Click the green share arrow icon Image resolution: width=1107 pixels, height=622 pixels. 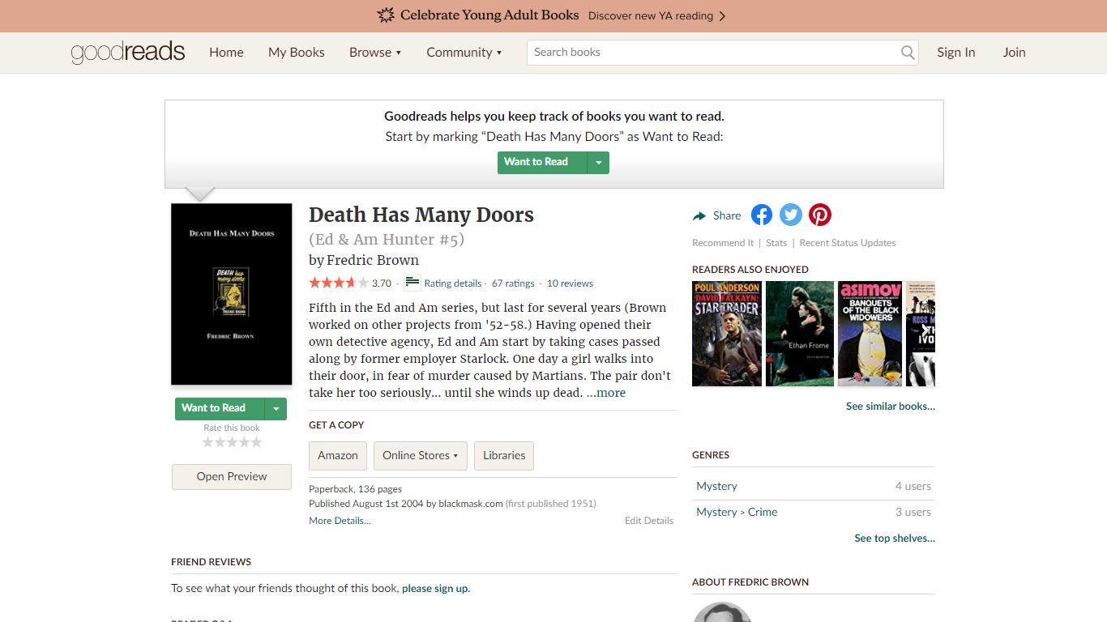tap(699, 215)
